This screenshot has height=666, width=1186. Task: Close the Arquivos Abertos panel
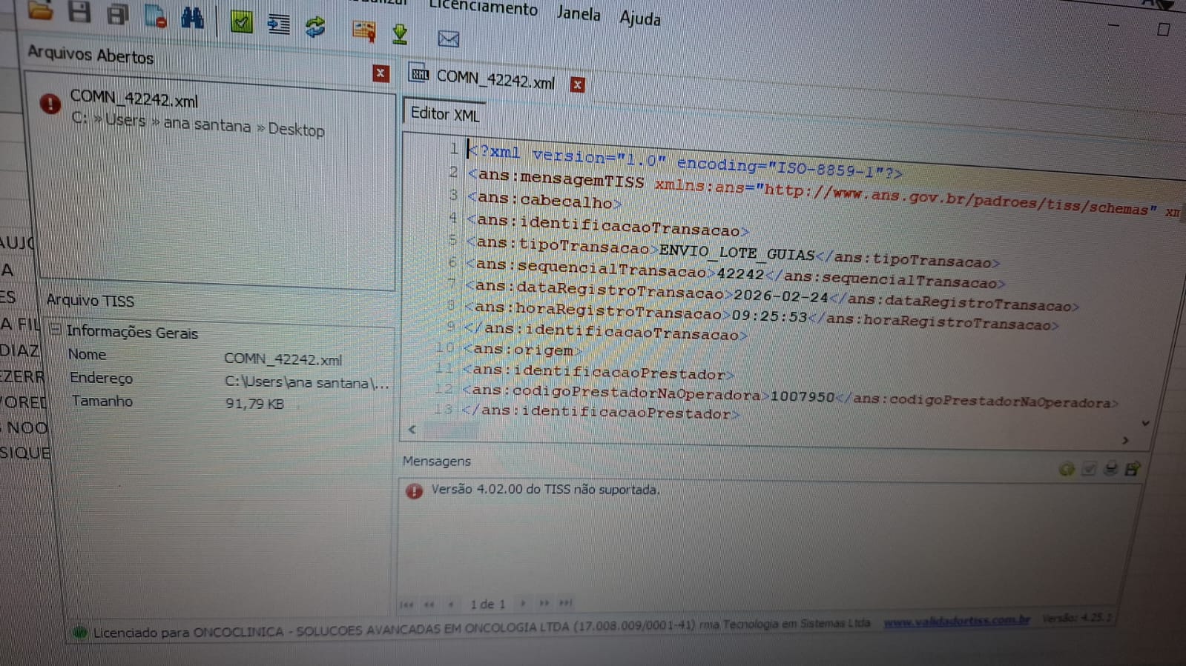pyautogui.click(x=380, y=73)
